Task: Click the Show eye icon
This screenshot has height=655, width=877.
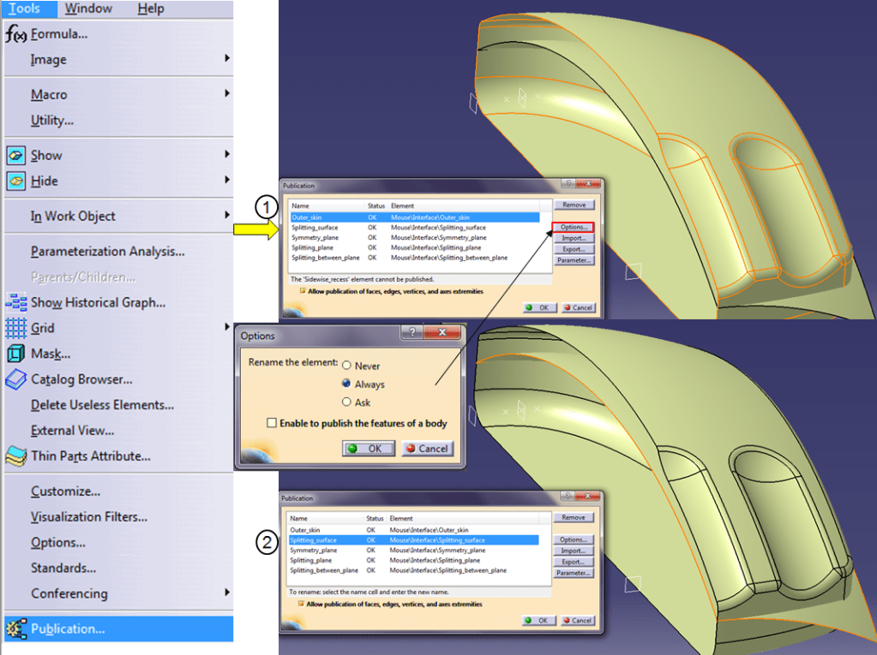Action: tap(16, 156)
